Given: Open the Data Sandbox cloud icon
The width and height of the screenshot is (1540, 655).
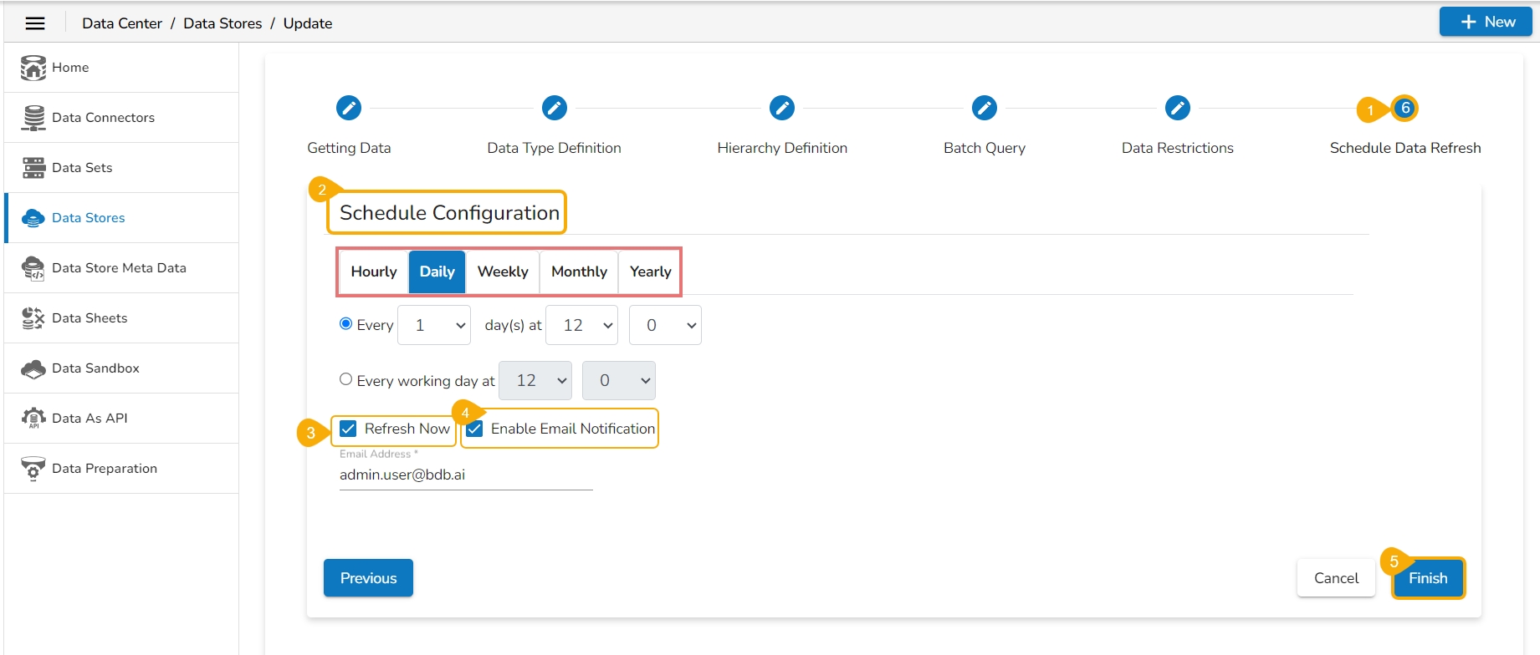Looking at the screenshot, I should point(33,368).
